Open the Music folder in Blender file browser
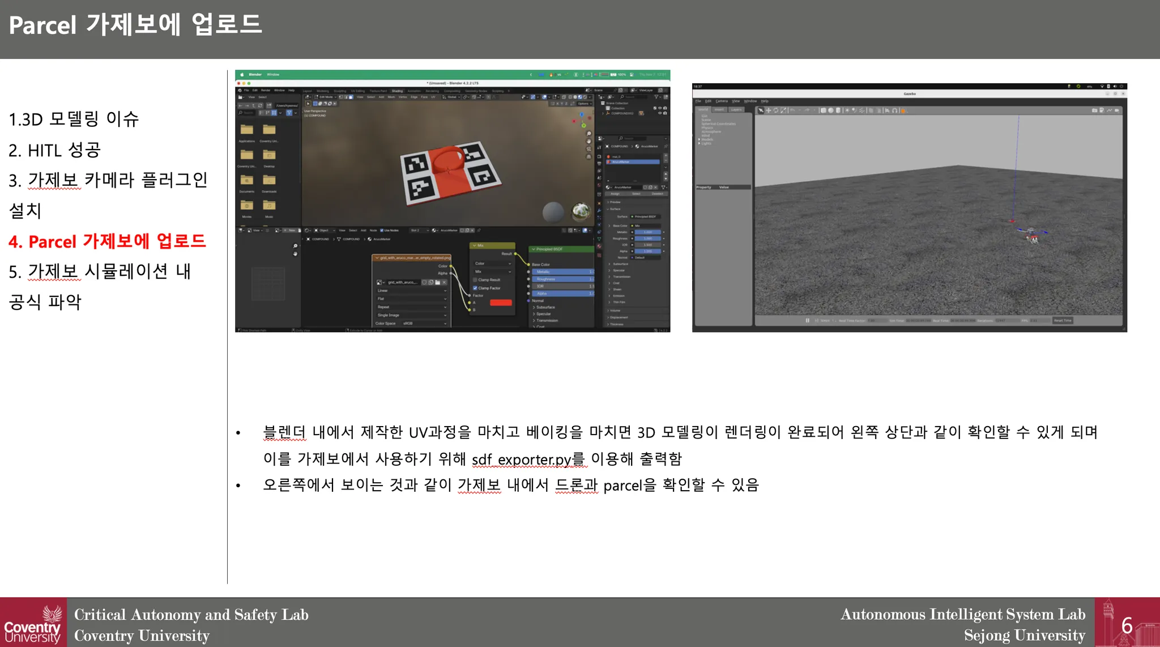Screen dimensions: 1160x647 pyautogui.click(x=269, y=206)
